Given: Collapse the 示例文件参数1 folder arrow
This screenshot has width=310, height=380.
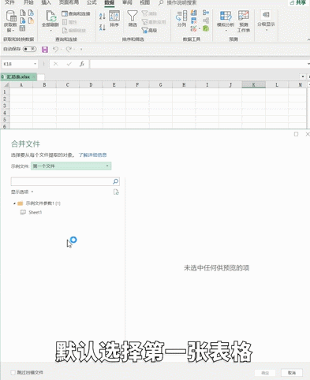Looking at the screenshot, I should click(x=14, y=203).
